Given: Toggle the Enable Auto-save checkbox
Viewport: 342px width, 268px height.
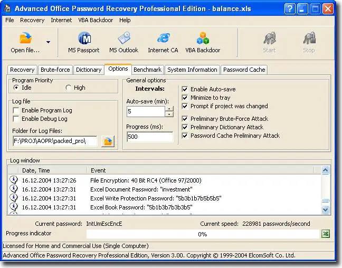Looking at the screenshot, I should pyautogui.click(x=185, y=89).
